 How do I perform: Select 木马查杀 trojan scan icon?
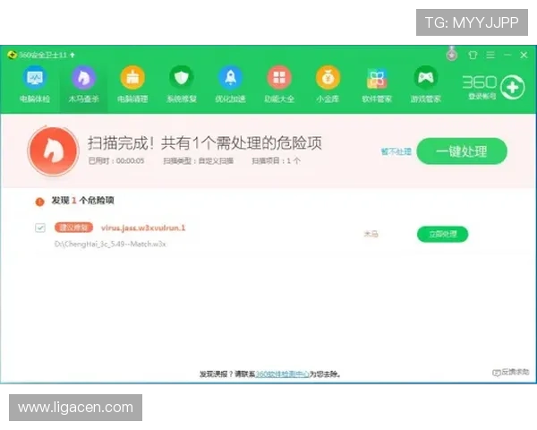point(83,78)
